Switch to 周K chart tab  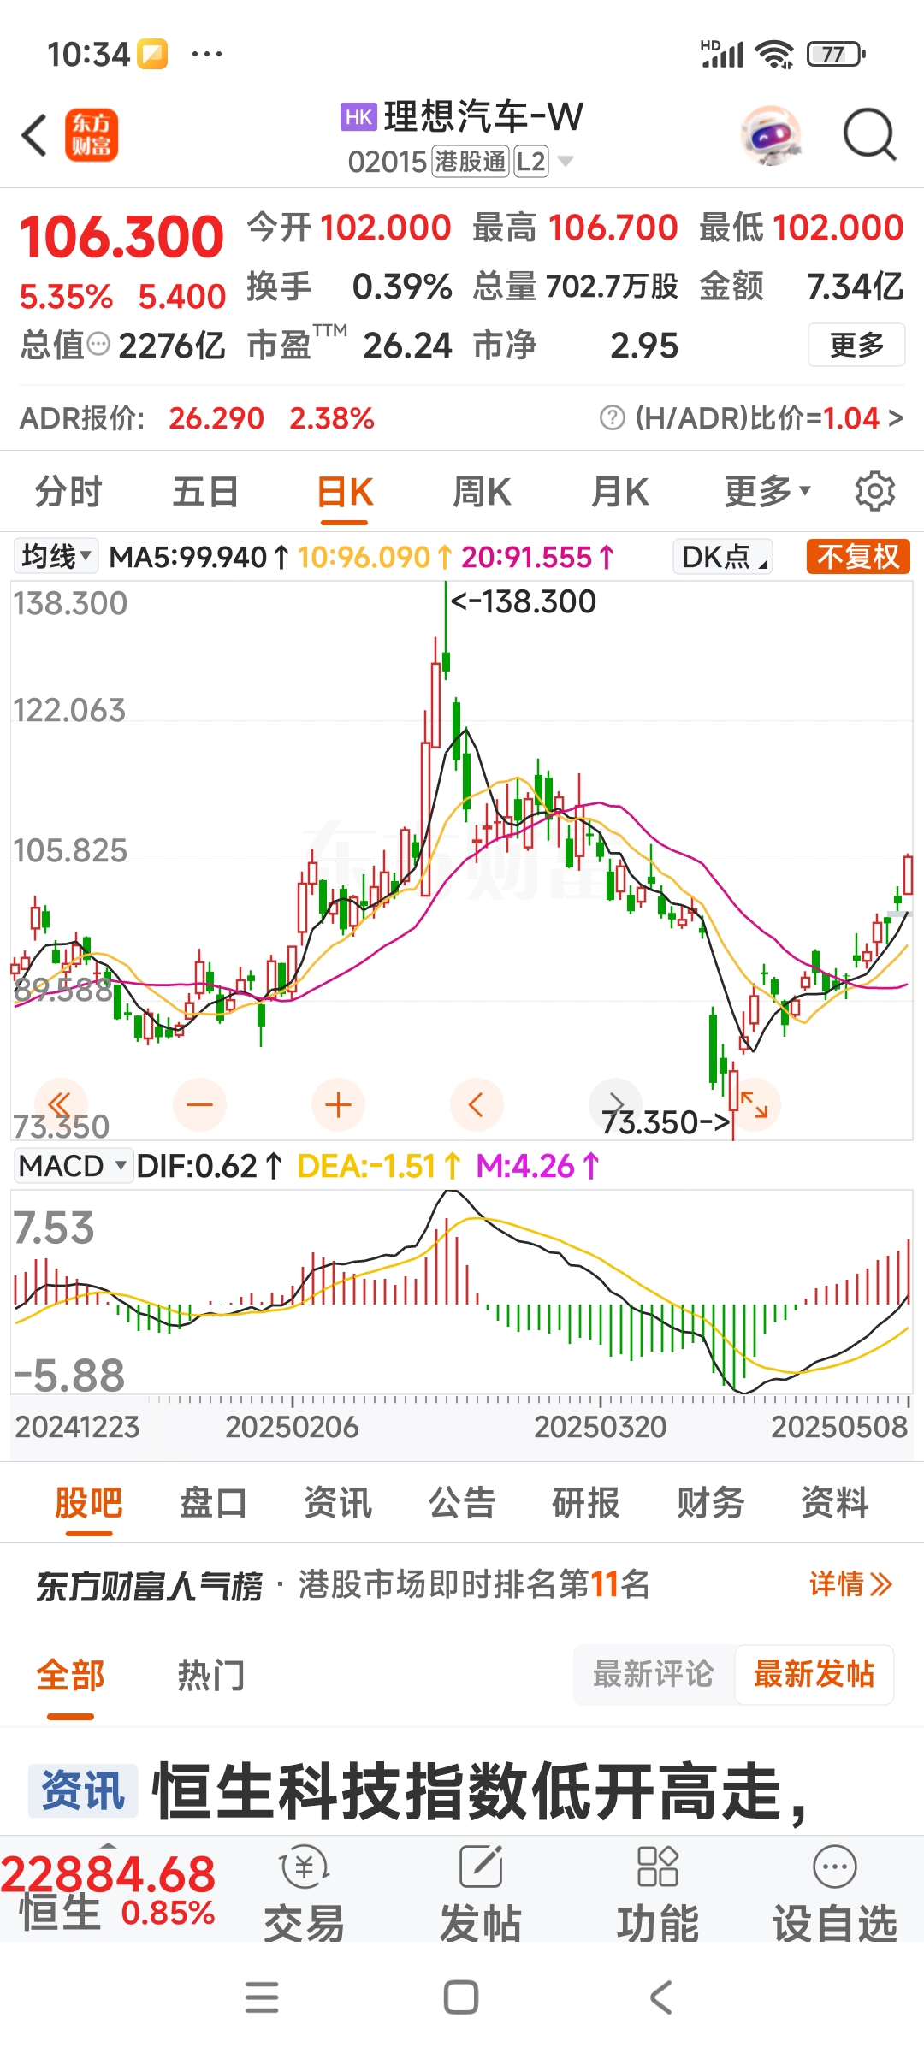(x=482, y=492)
